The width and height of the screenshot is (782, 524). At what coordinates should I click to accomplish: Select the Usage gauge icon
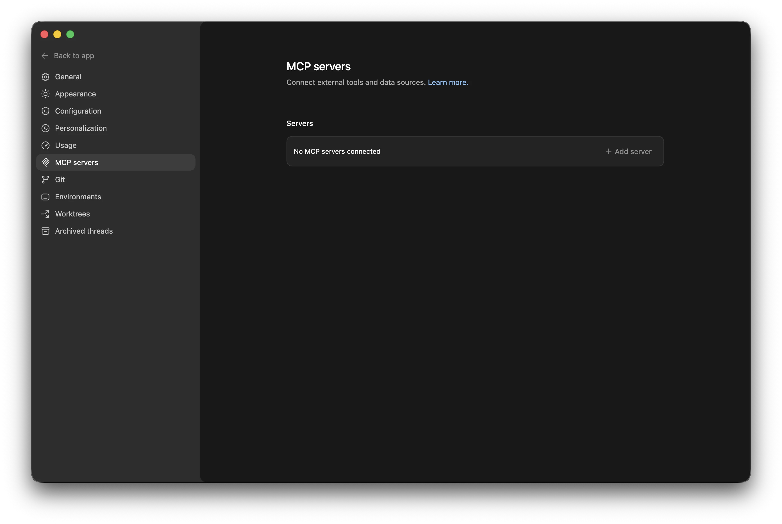pyautogui.click(x=46, y=145)
